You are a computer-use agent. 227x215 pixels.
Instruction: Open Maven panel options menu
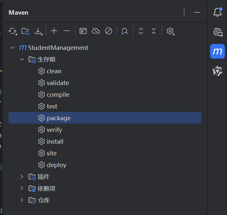[x=184, y=12]
